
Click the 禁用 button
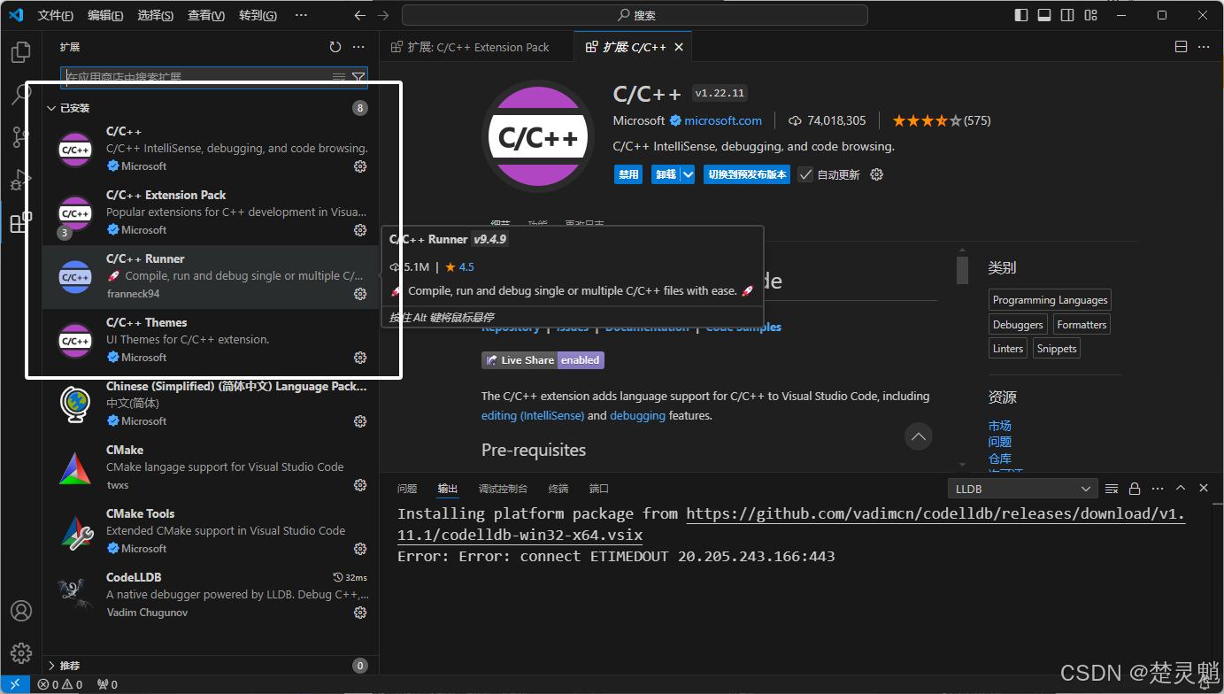point(628,174)
